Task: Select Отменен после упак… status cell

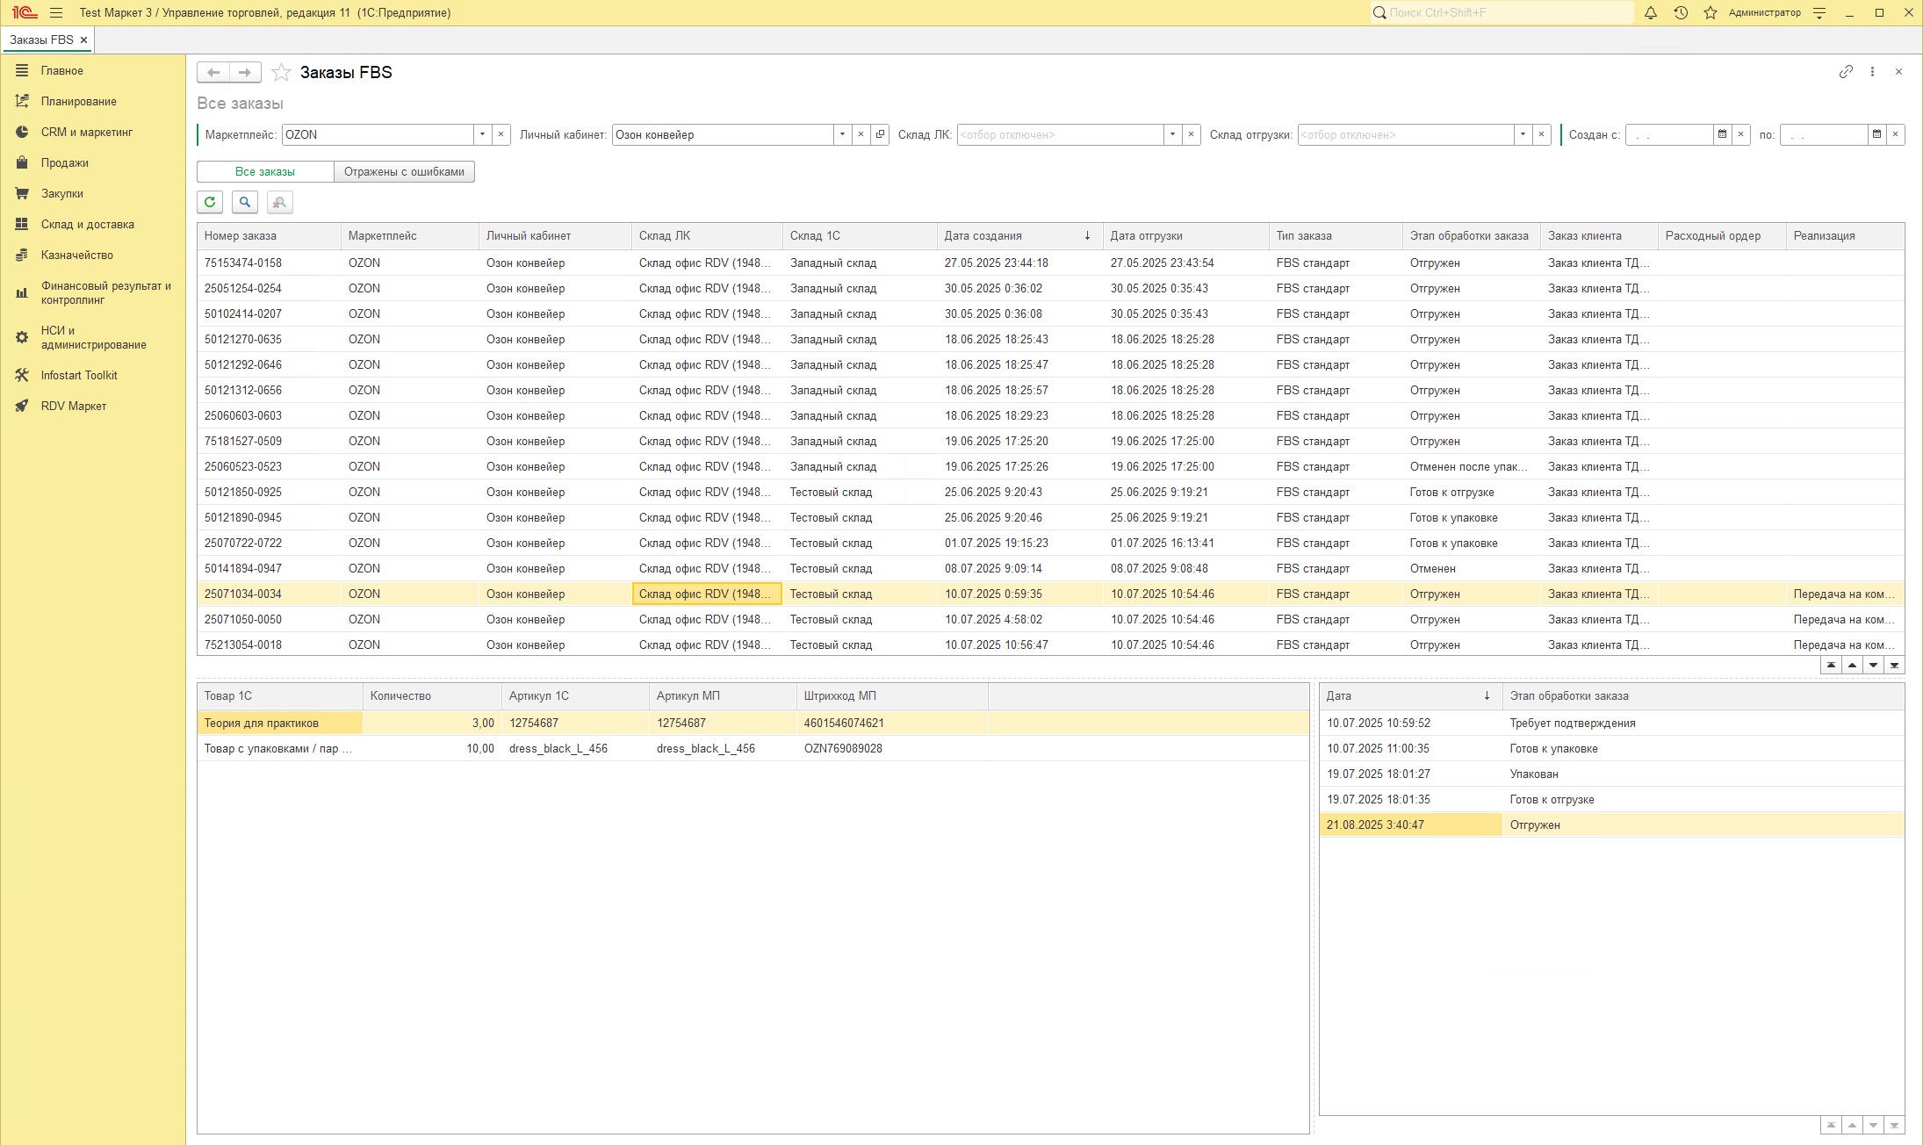Action: pyautogui.click(x=1471, y=466)
